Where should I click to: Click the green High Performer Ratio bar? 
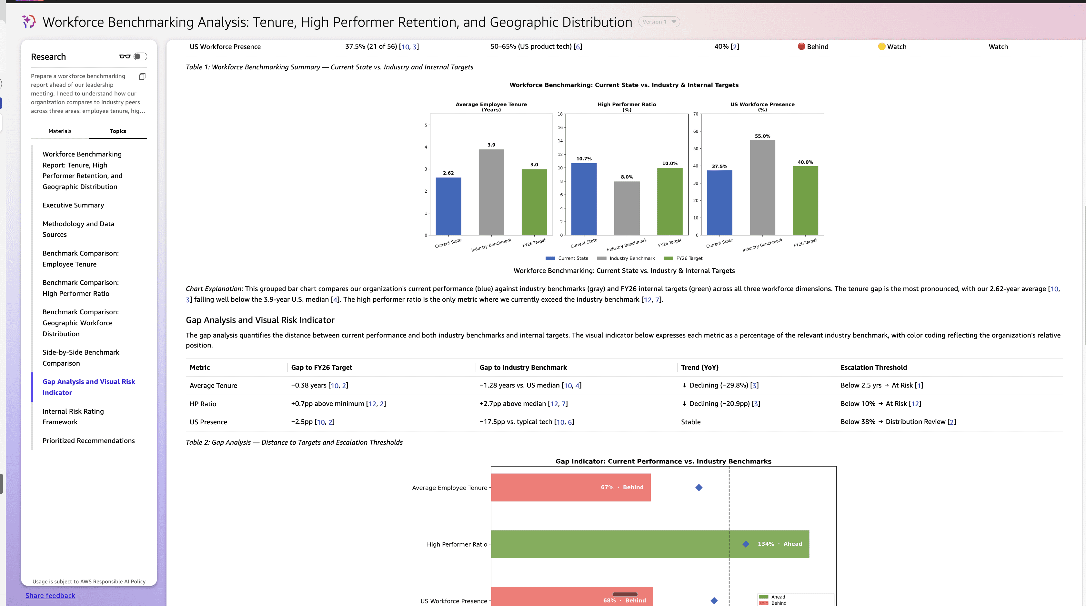pos(611,544)
